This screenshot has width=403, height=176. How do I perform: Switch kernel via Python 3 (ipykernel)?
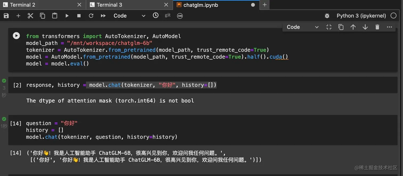(x=361, y=16)
